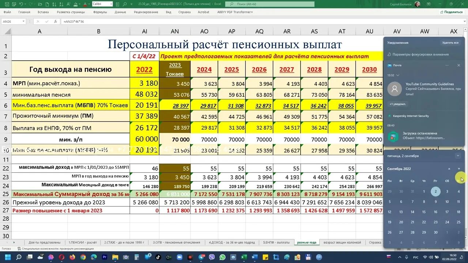
Task: Open Word from taskbar
Action: (x=255, y=257)
